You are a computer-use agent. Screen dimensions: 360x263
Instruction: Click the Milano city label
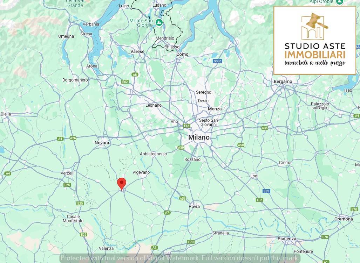click(x=199, y=137)
